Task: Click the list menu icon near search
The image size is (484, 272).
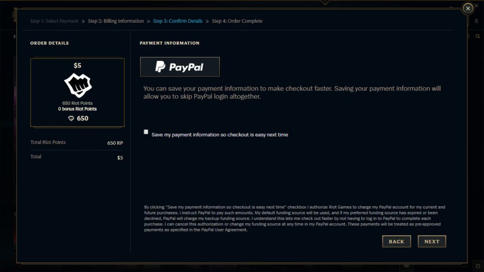Action: [468, 36]
